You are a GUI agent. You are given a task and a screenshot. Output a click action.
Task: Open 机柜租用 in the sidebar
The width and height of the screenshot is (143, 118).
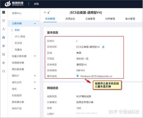(x=17, y=95)
